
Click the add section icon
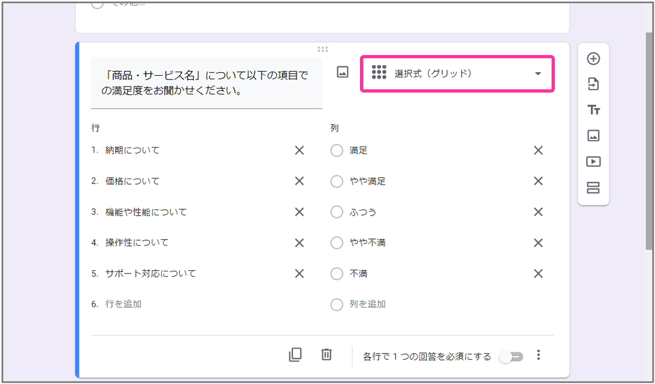(x=593, y=188)
